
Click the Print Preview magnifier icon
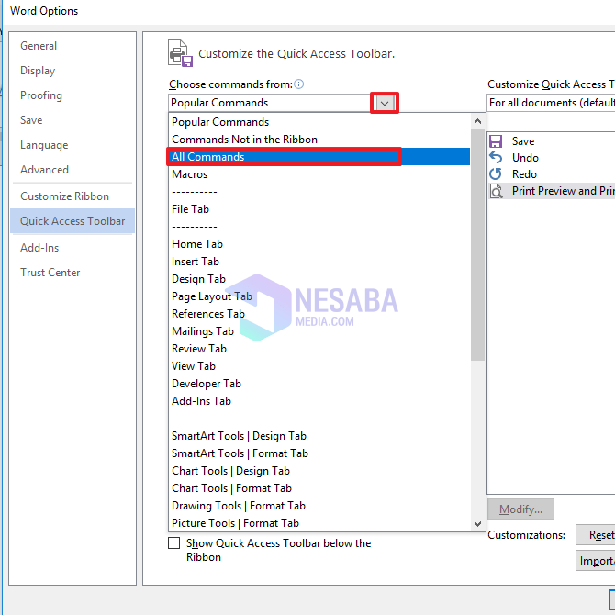pos(496,191)
